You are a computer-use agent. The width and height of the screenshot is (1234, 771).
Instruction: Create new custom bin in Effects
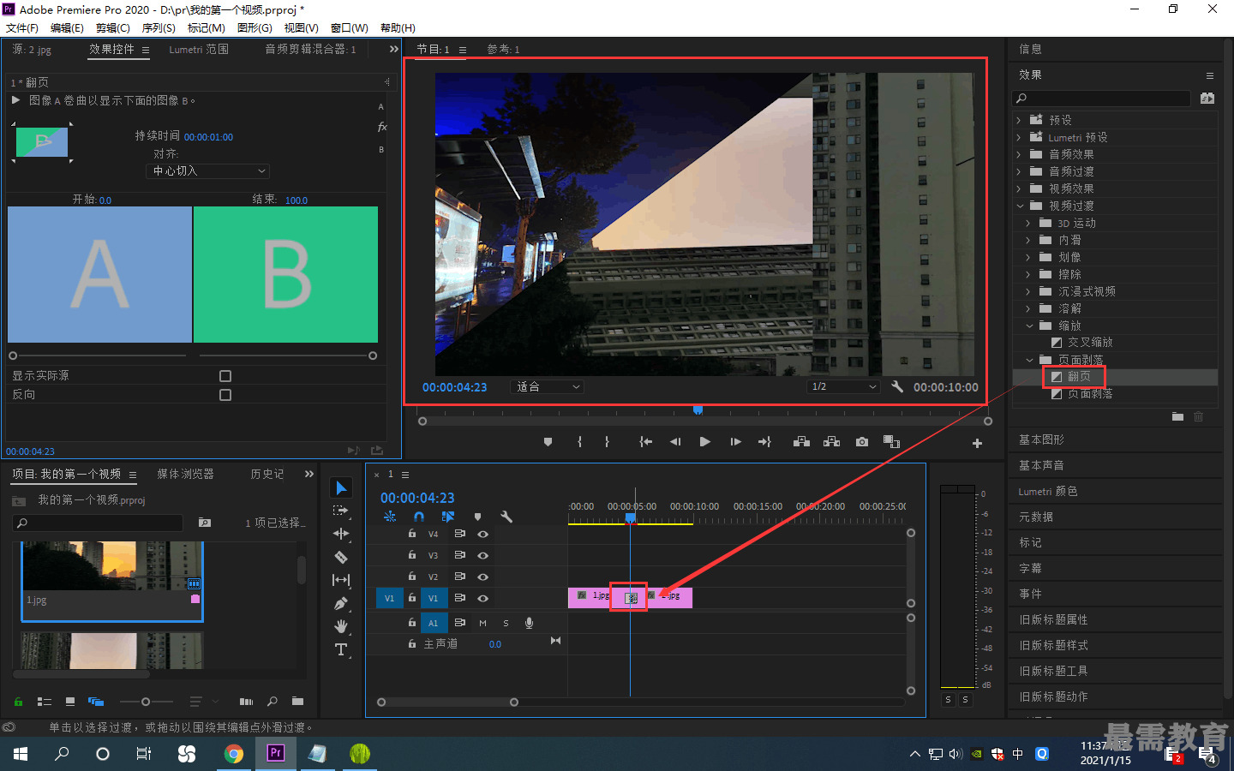click(x=1177, y=416)
